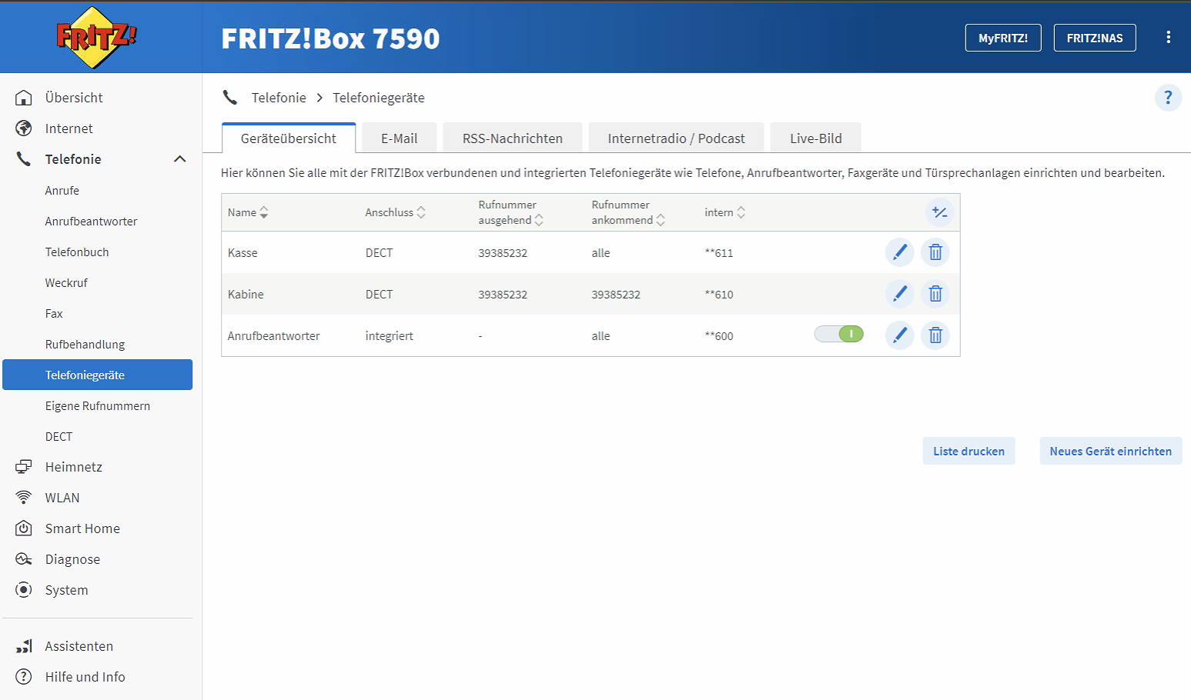Delete the Kasse phone device
1191x700 pixels.
coord(935,252)
